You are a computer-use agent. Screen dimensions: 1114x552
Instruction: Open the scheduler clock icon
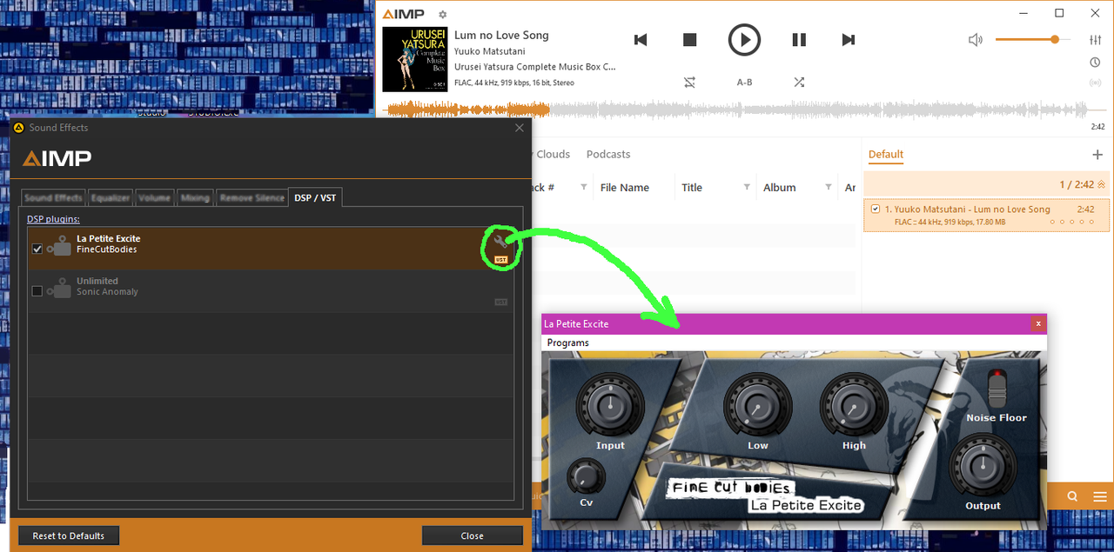click(1095, 63)
